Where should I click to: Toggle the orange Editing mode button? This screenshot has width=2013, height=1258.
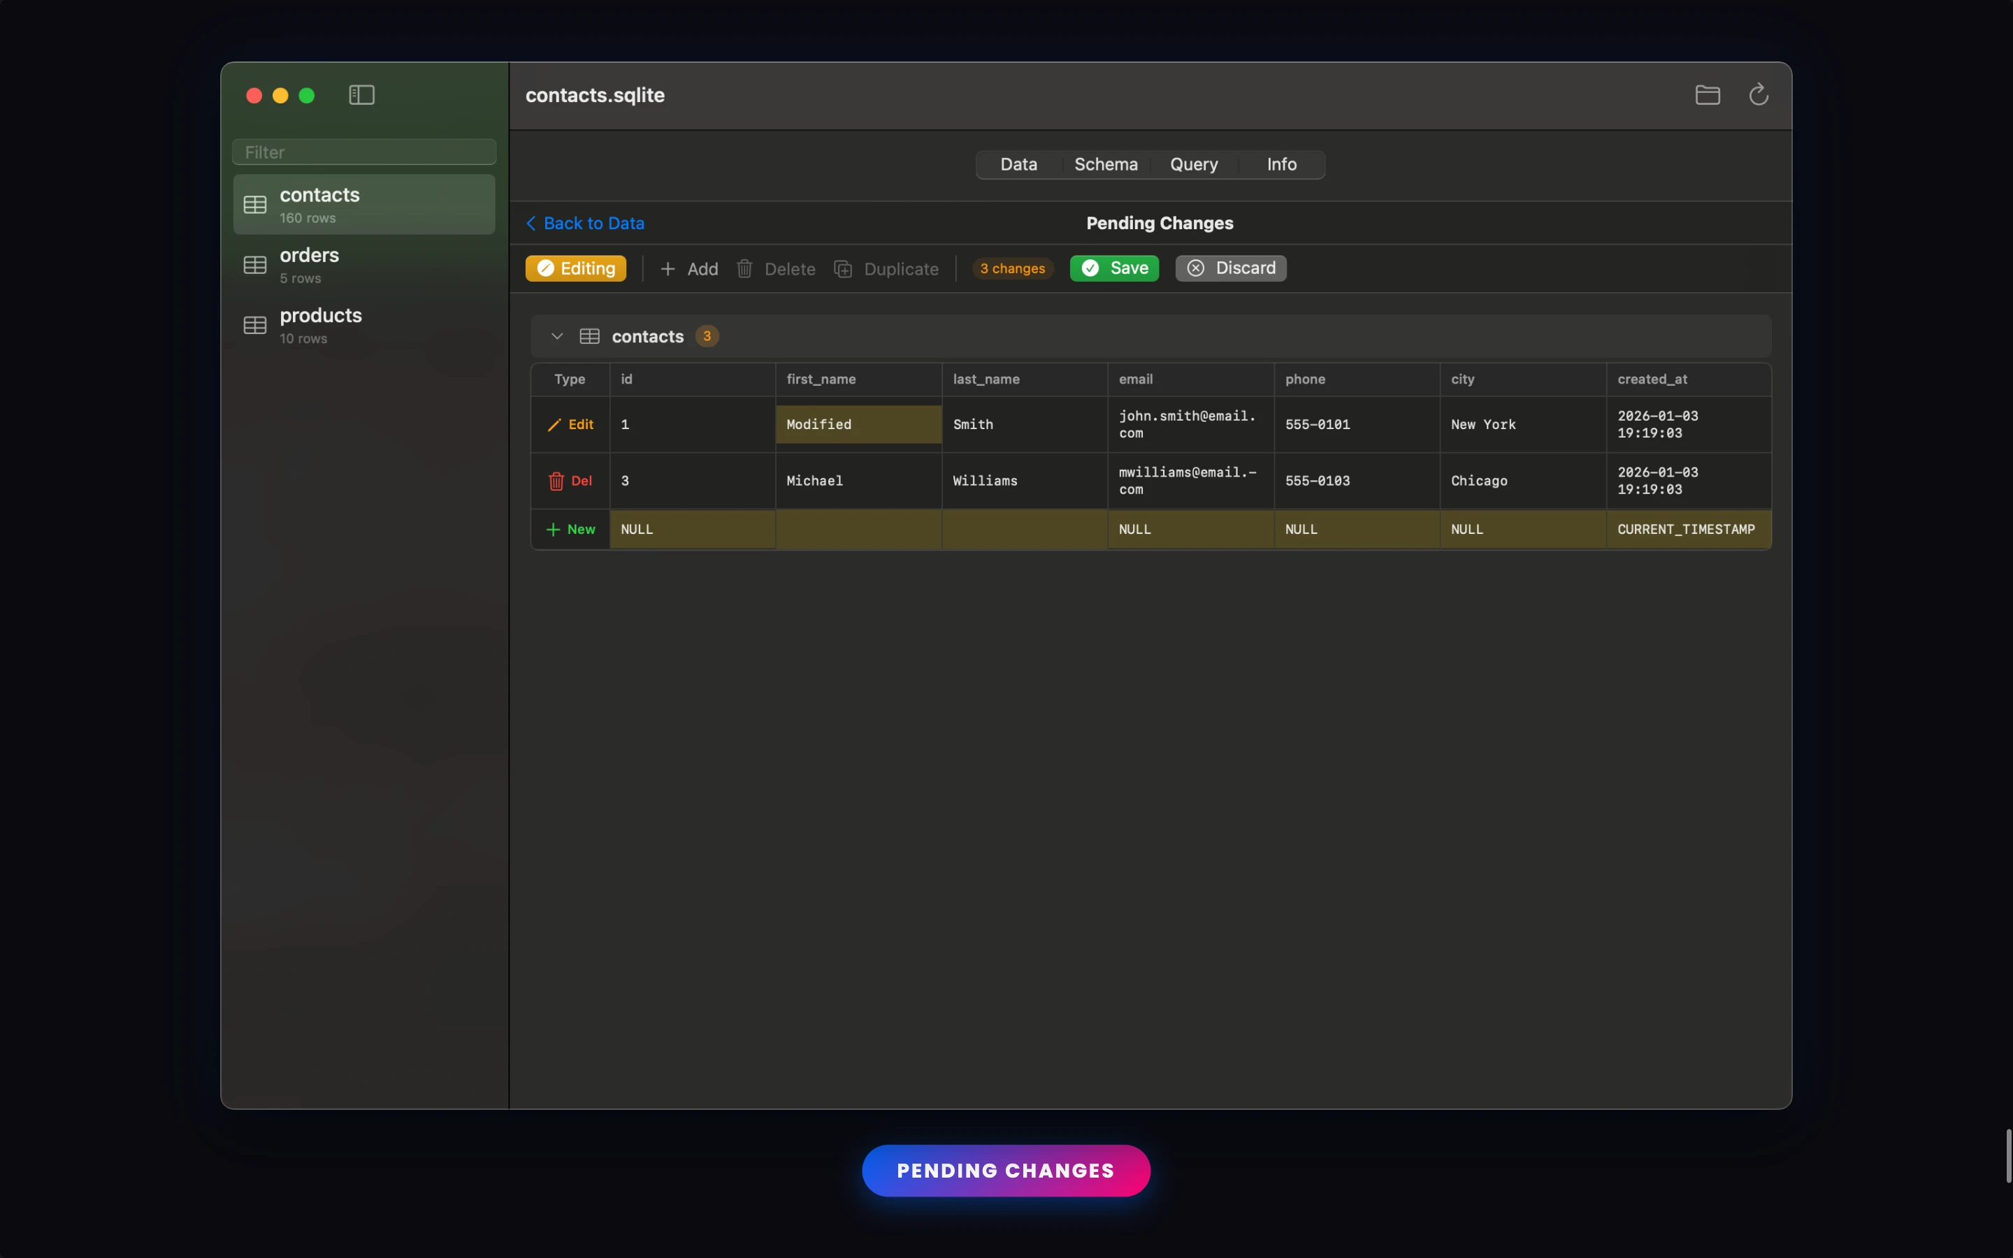tap(576, 268)
